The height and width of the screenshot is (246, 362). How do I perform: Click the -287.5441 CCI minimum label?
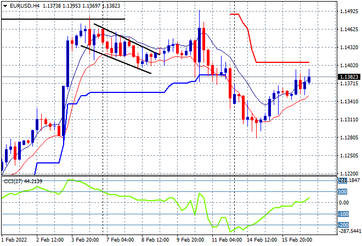tap(349, 231)
